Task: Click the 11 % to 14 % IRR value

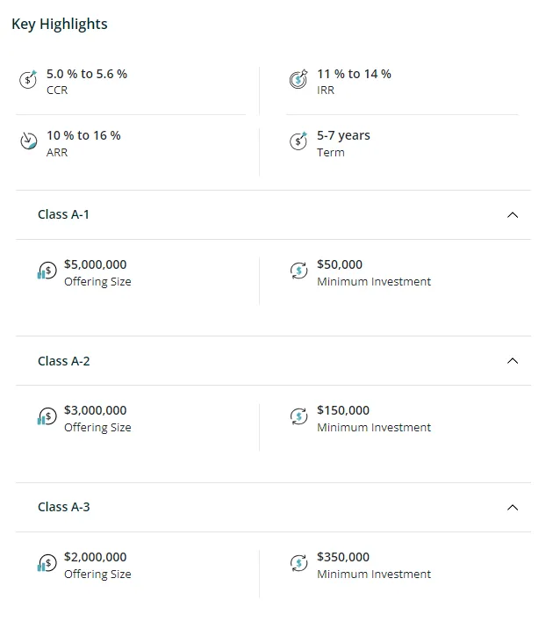Action: click(354, 74)
